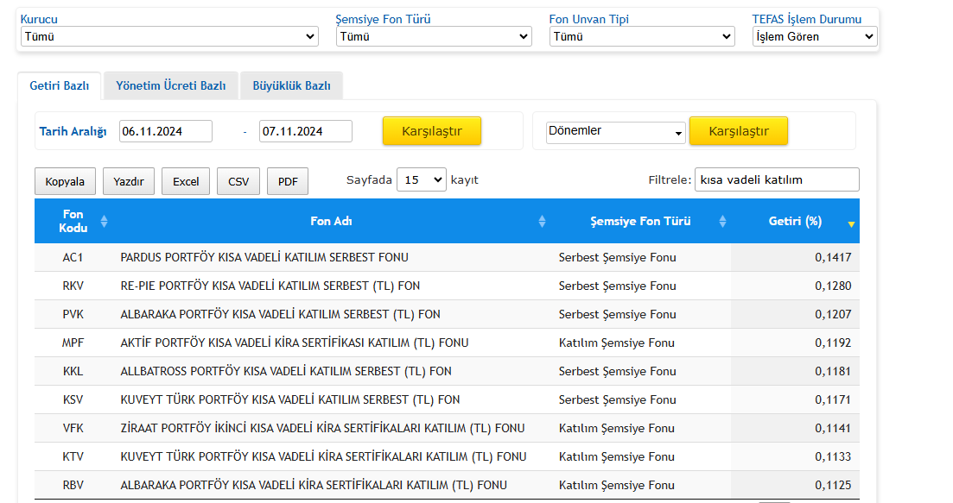The image size is (953, 503).
Task: Click return value 0,1280
Action: coord(833,286)
